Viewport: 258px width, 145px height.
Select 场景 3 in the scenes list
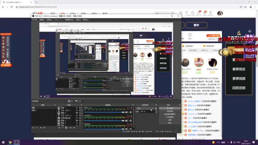(x=44, y=110)
